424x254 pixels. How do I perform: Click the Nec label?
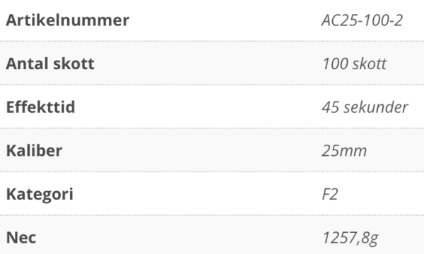[21, 238]
